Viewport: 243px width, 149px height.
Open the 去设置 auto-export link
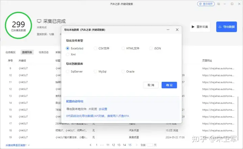[103, 109]
